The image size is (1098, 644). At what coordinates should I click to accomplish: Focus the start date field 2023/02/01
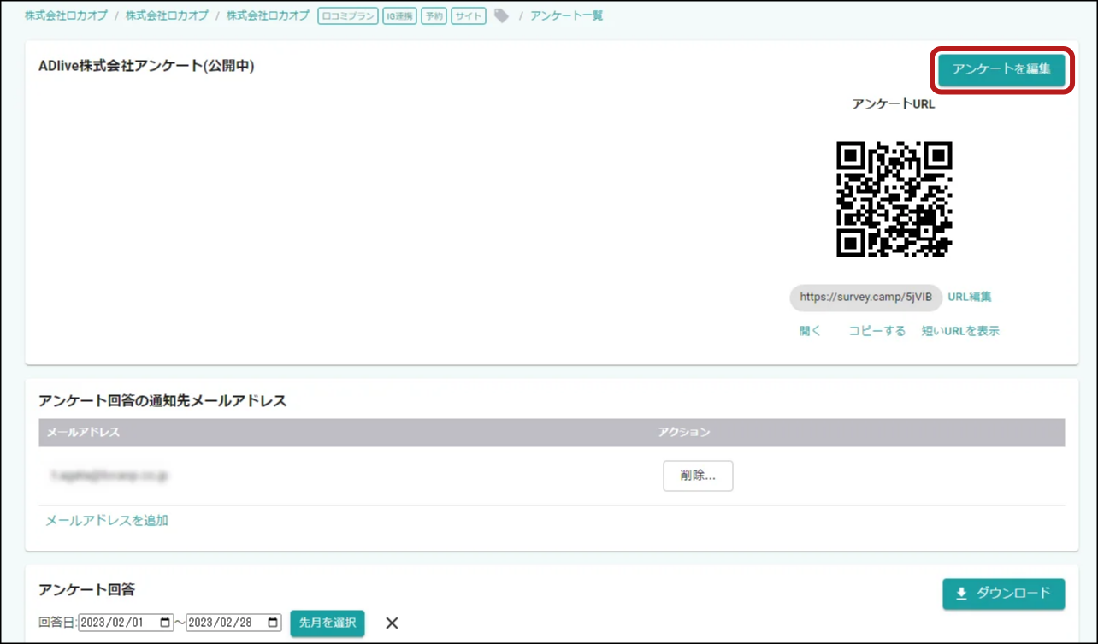pyautogui.click(x=126, y=623)
